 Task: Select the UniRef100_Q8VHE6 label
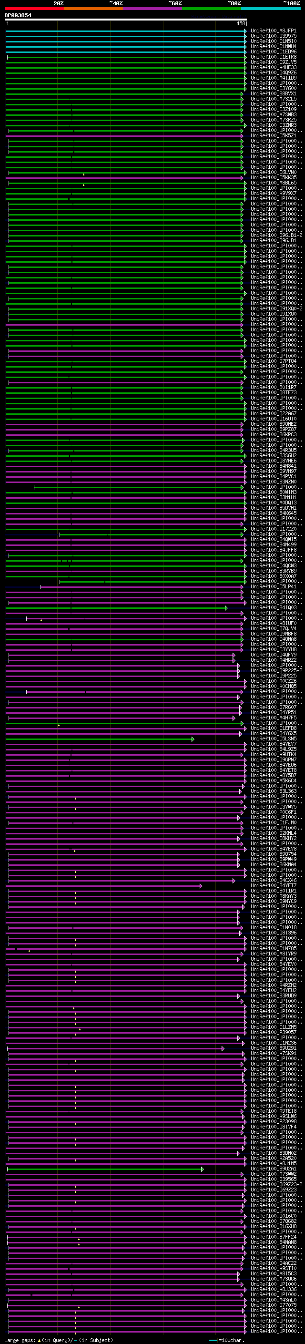(274, 461)
